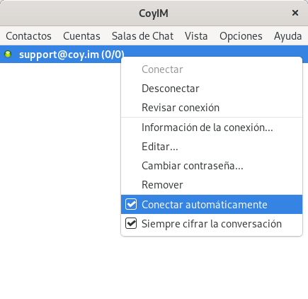Open the Cuentas menu
This screenshot has height=299, width=308.
pyautogui.click(x=81, y=36)
